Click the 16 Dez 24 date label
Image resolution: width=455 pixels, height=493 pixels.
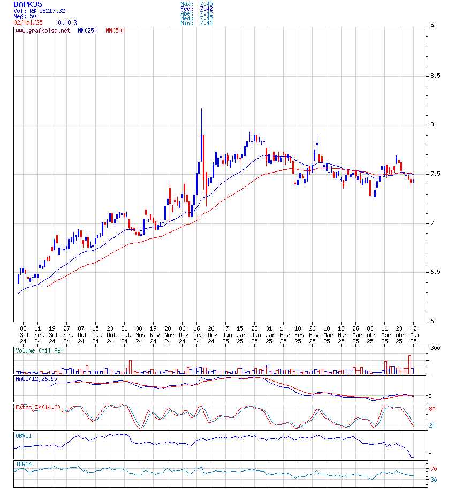tap(197, 335)
